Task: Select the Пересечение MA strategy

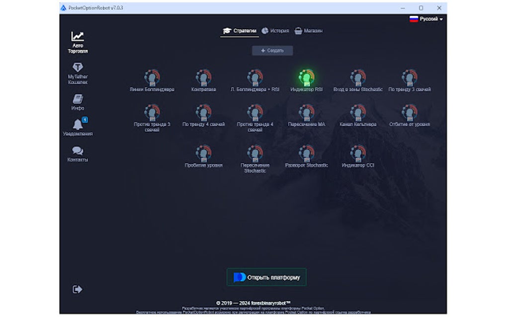Action: coord(307,113)
